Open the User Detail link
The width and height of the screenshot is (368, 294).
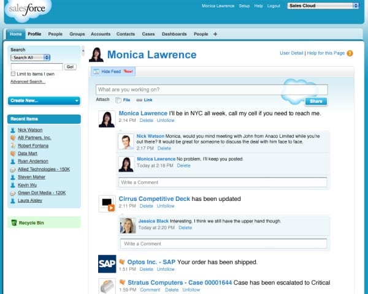[291, 53]
